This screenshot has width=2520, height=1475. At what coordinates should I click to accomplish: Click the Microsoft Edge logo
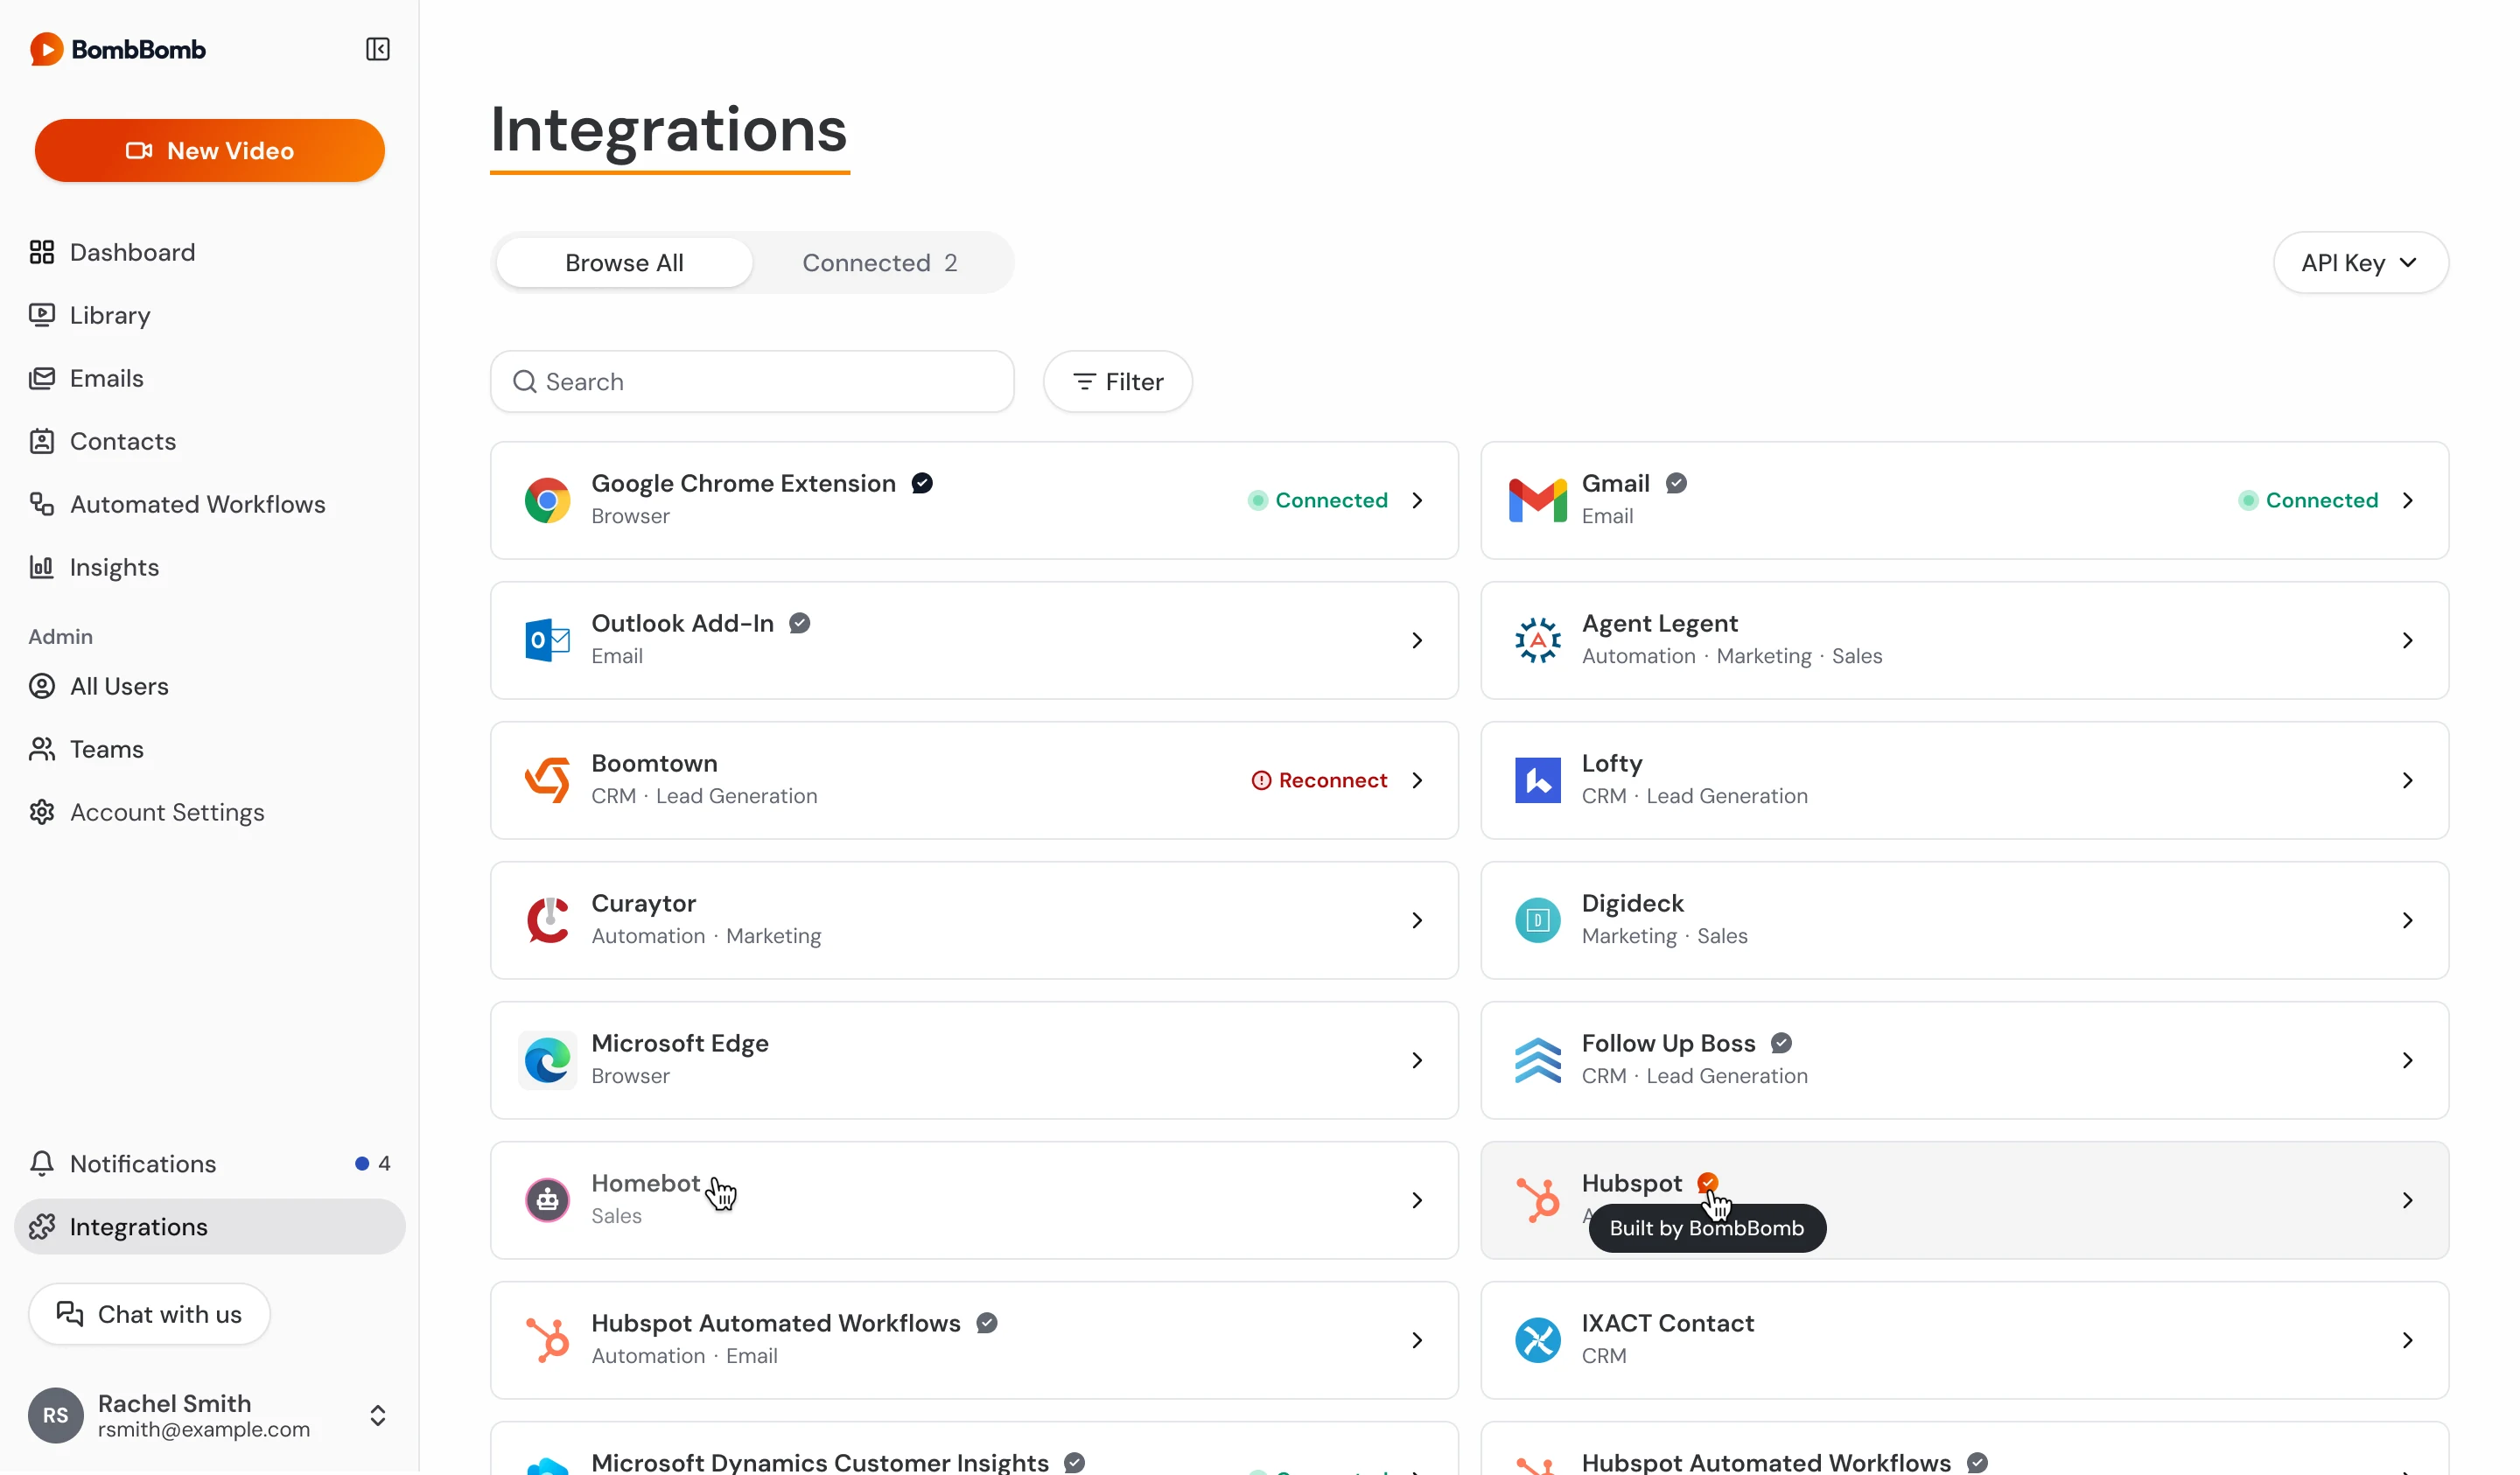point(547,1060)
